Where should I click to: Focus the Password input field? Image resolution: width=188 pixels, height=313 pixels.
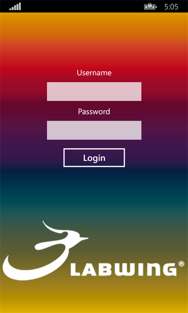click(94, 130)
